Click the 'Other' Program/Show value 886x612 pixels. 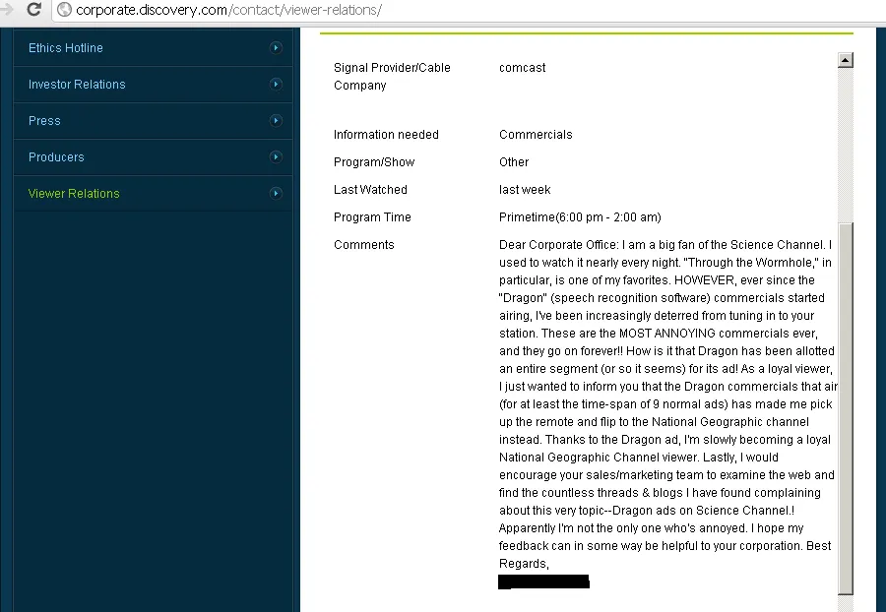(514, 162)
